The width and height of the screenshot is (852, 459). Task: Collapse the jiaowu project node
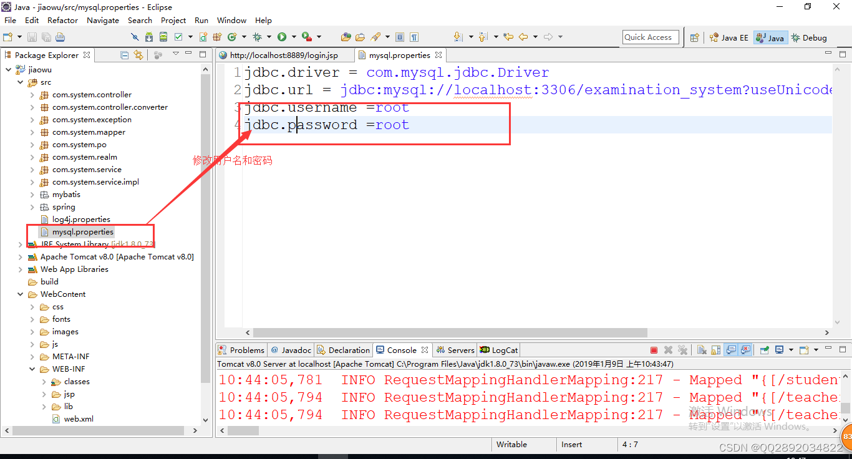tap(9, 70)
